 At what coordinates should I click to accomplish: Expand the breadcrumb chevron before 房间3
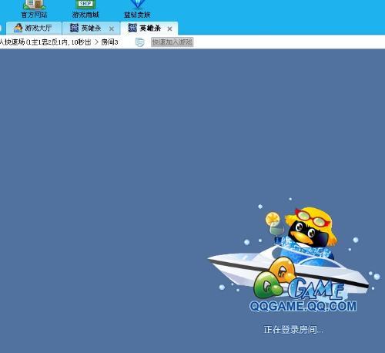pos(97,42)
